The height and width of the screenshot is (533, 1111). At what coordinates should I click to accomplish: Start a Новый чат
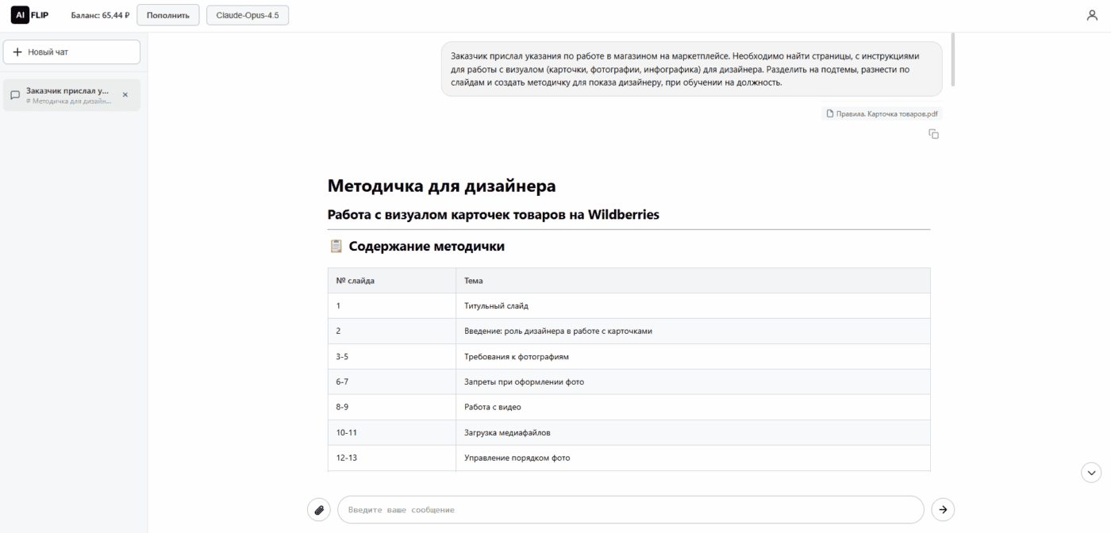[x=71, y=52]
